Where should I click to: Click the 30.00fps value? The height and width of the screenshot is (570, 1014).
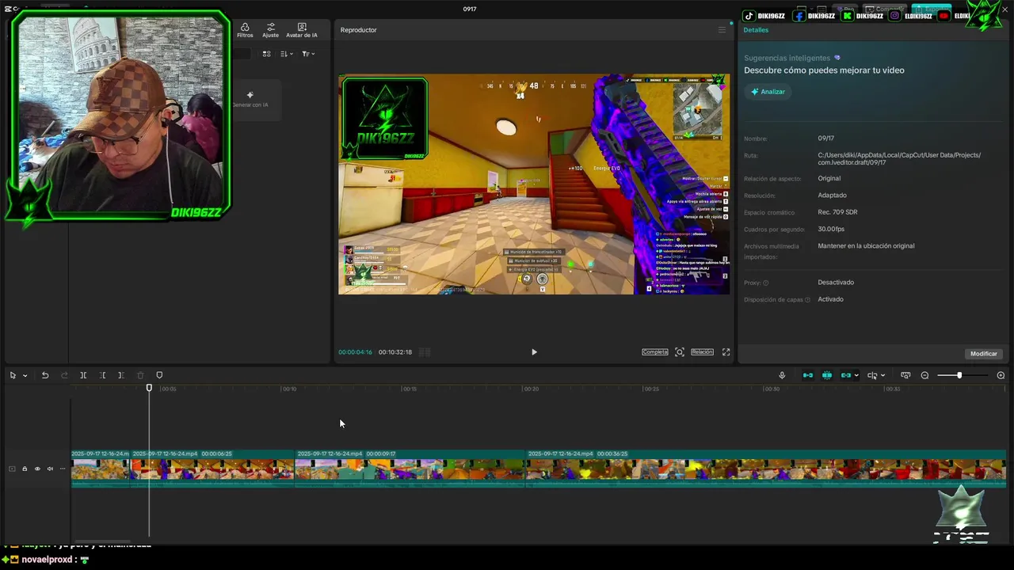click(x=831, y=229)
